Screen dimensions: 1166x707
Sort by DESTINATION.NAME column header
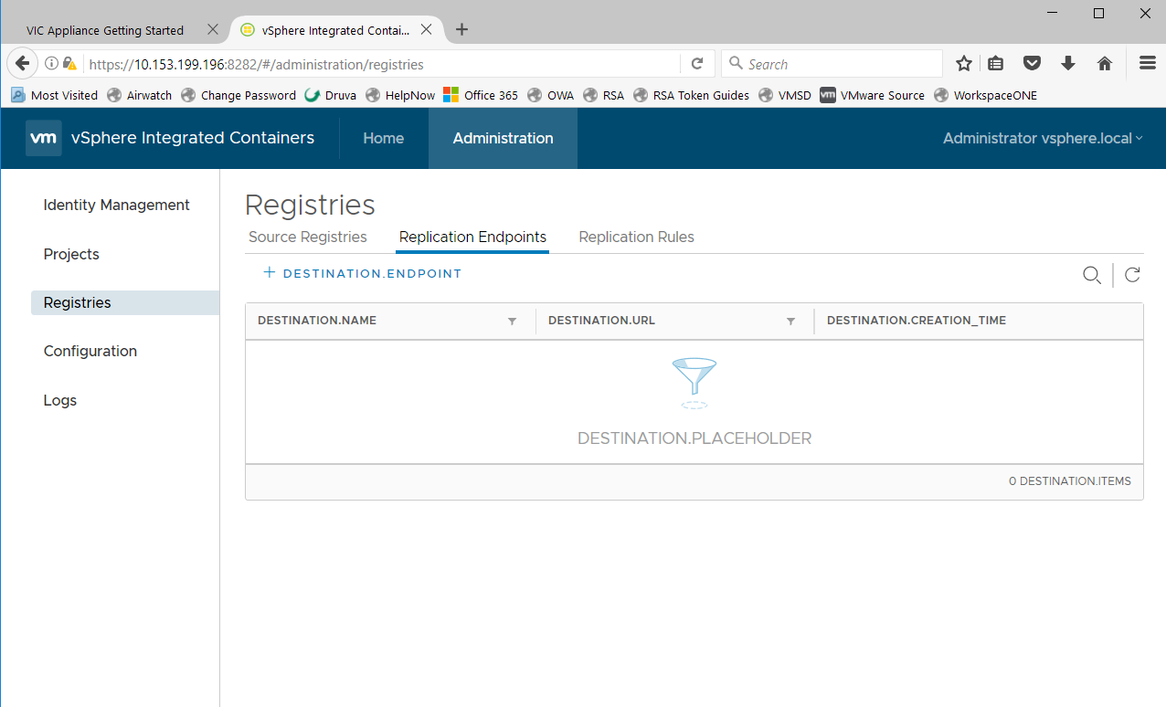[x=317, y=321]
